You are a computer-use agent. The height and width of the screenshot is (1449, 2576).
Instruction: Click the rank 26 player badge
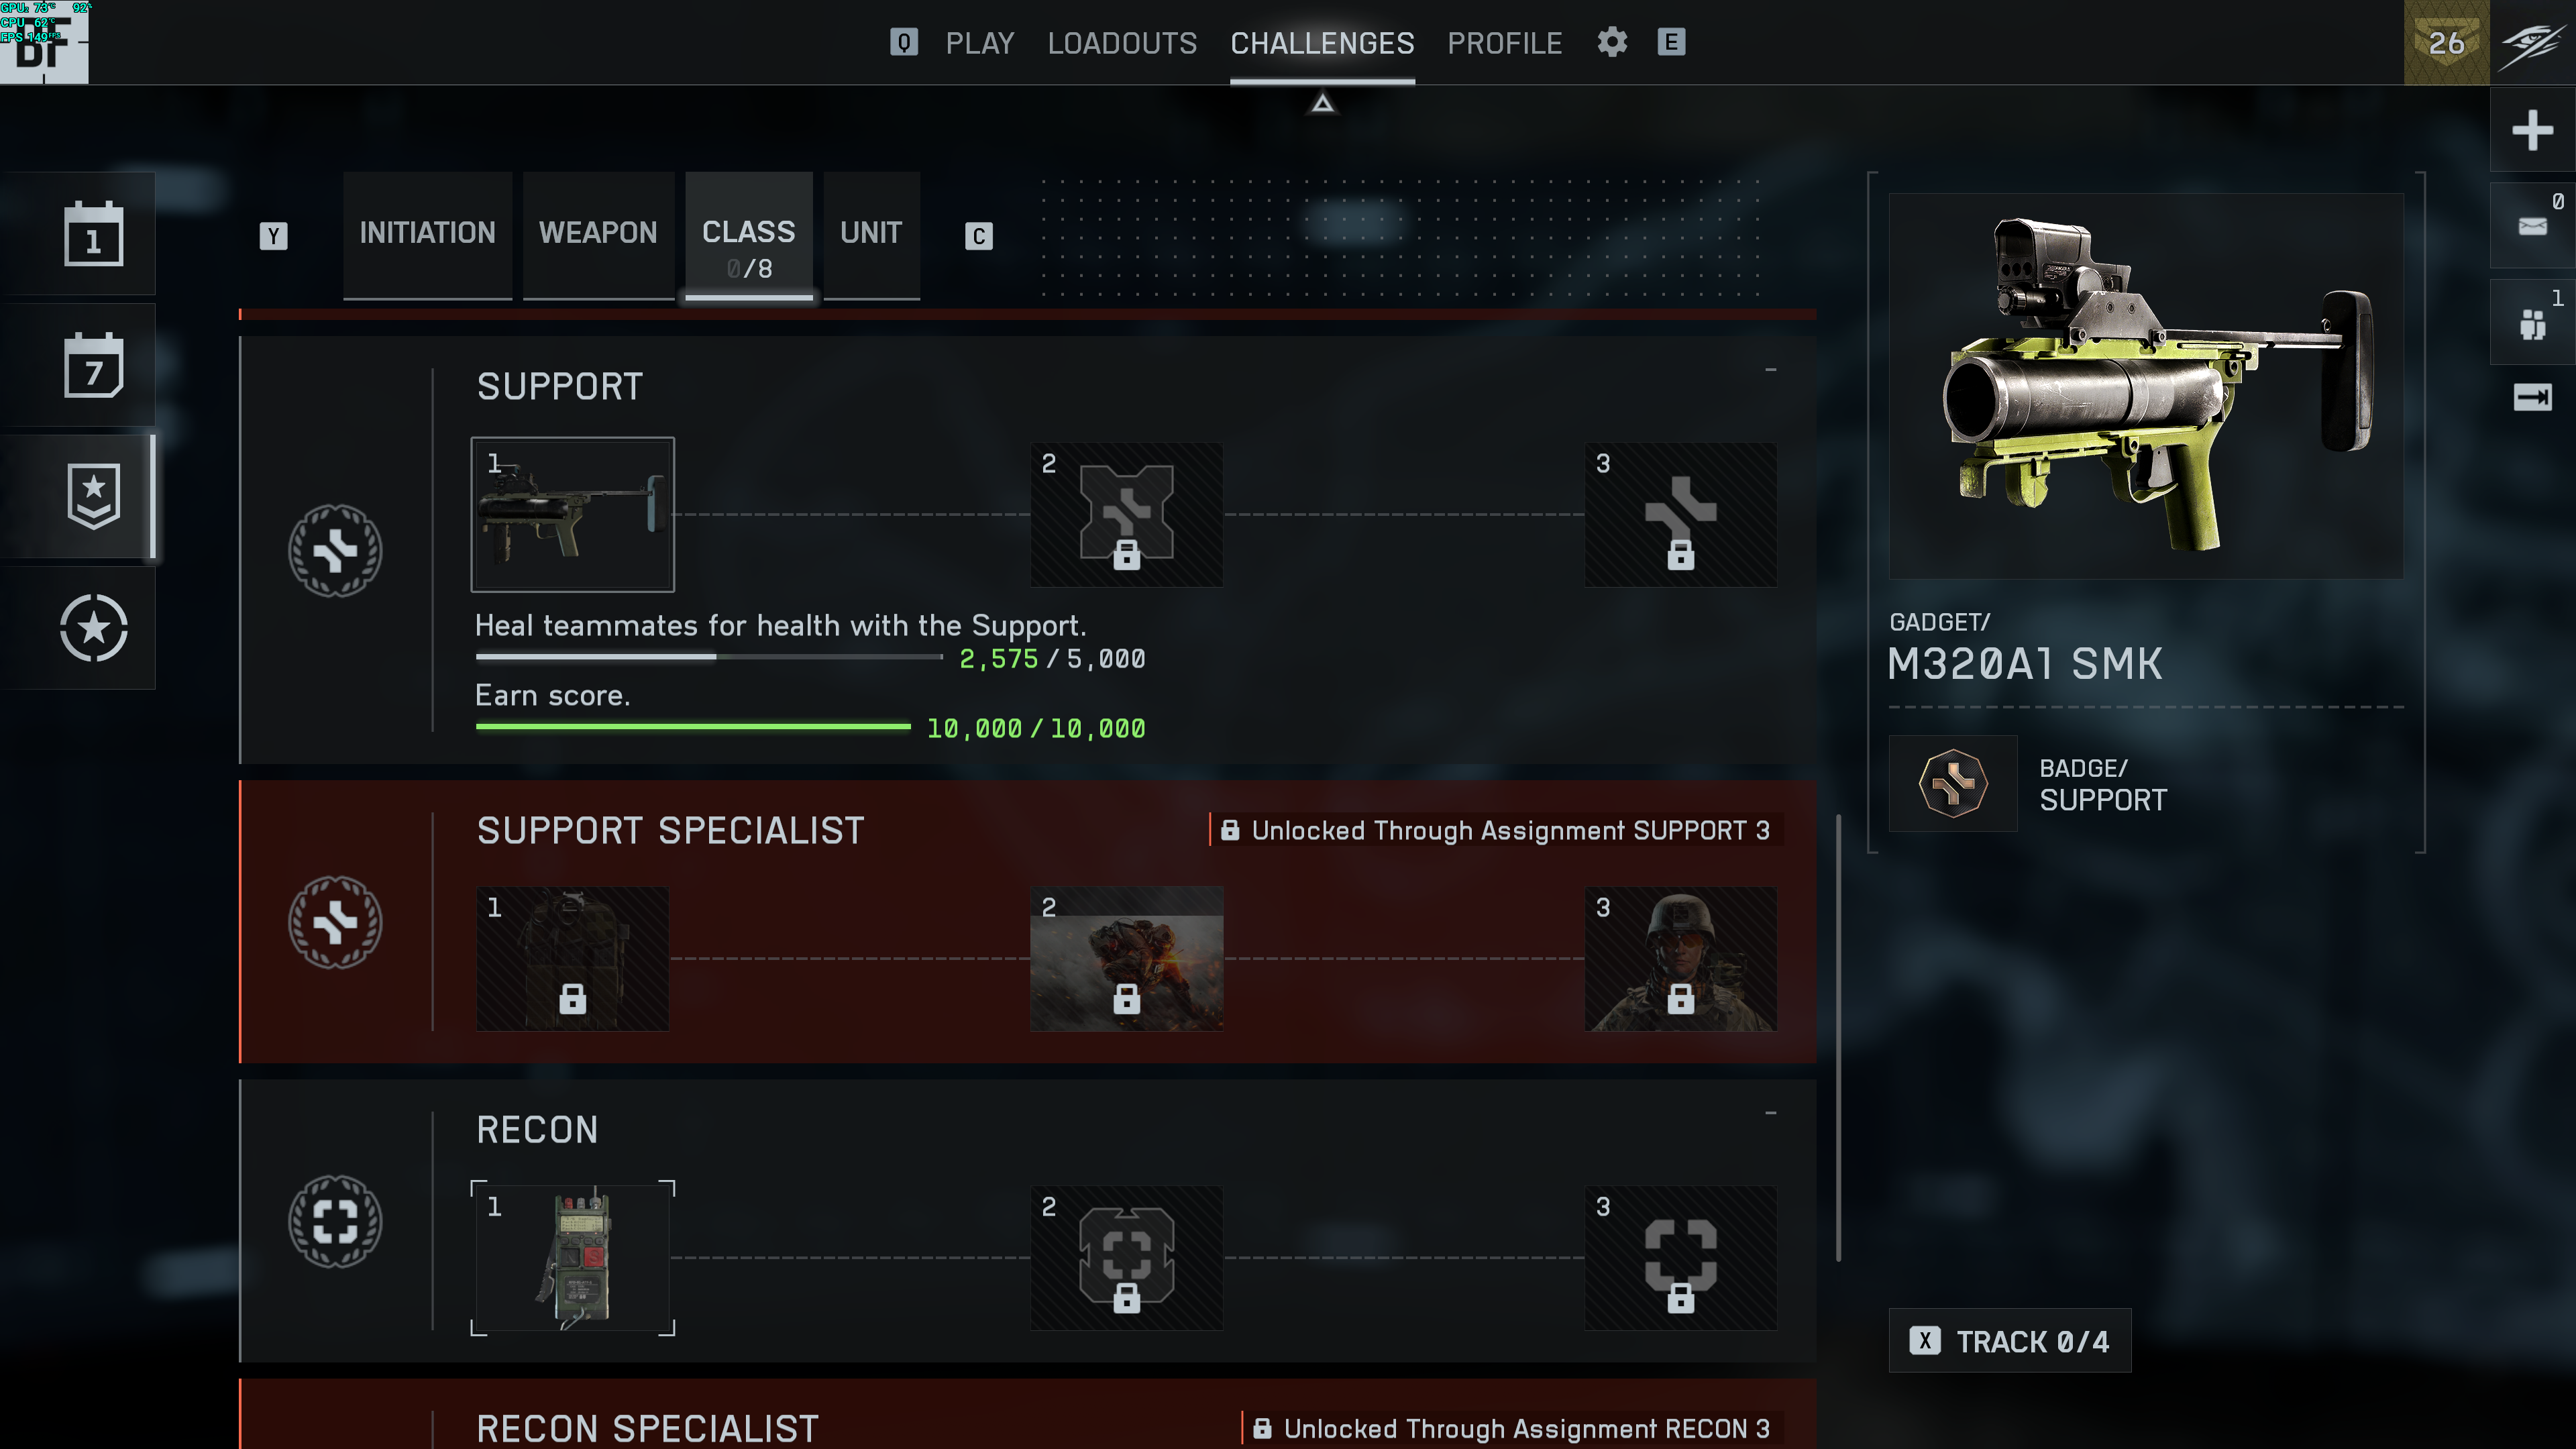tap(2446, 43)
